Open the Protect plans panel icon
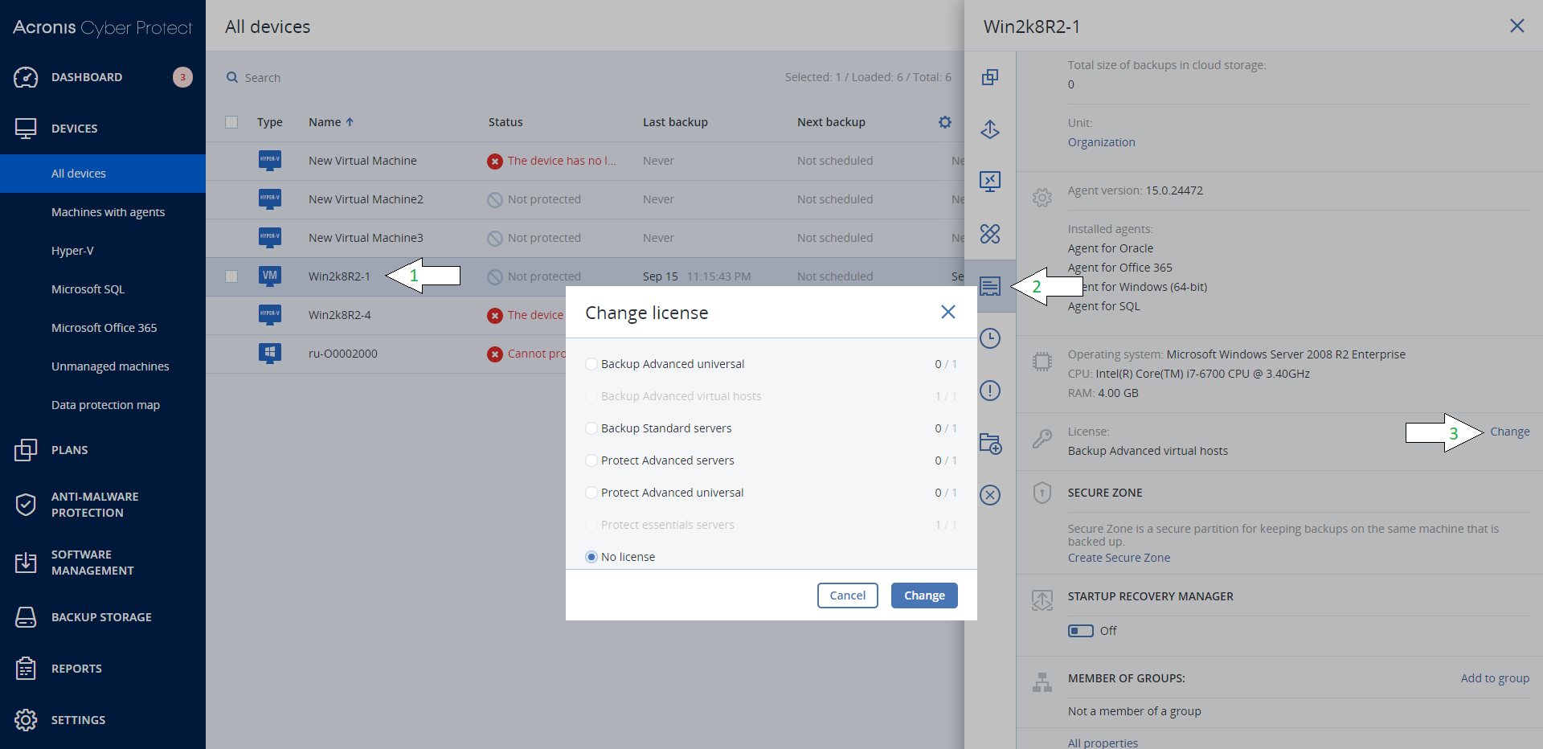 (x=990, y=77)
